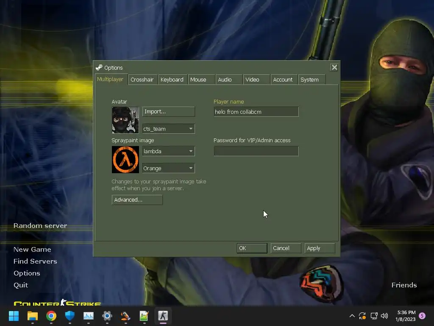Open the lambda spraypaint image dropdown
The height and width of the screenshot is (326, 434).
tap(169, 151)
